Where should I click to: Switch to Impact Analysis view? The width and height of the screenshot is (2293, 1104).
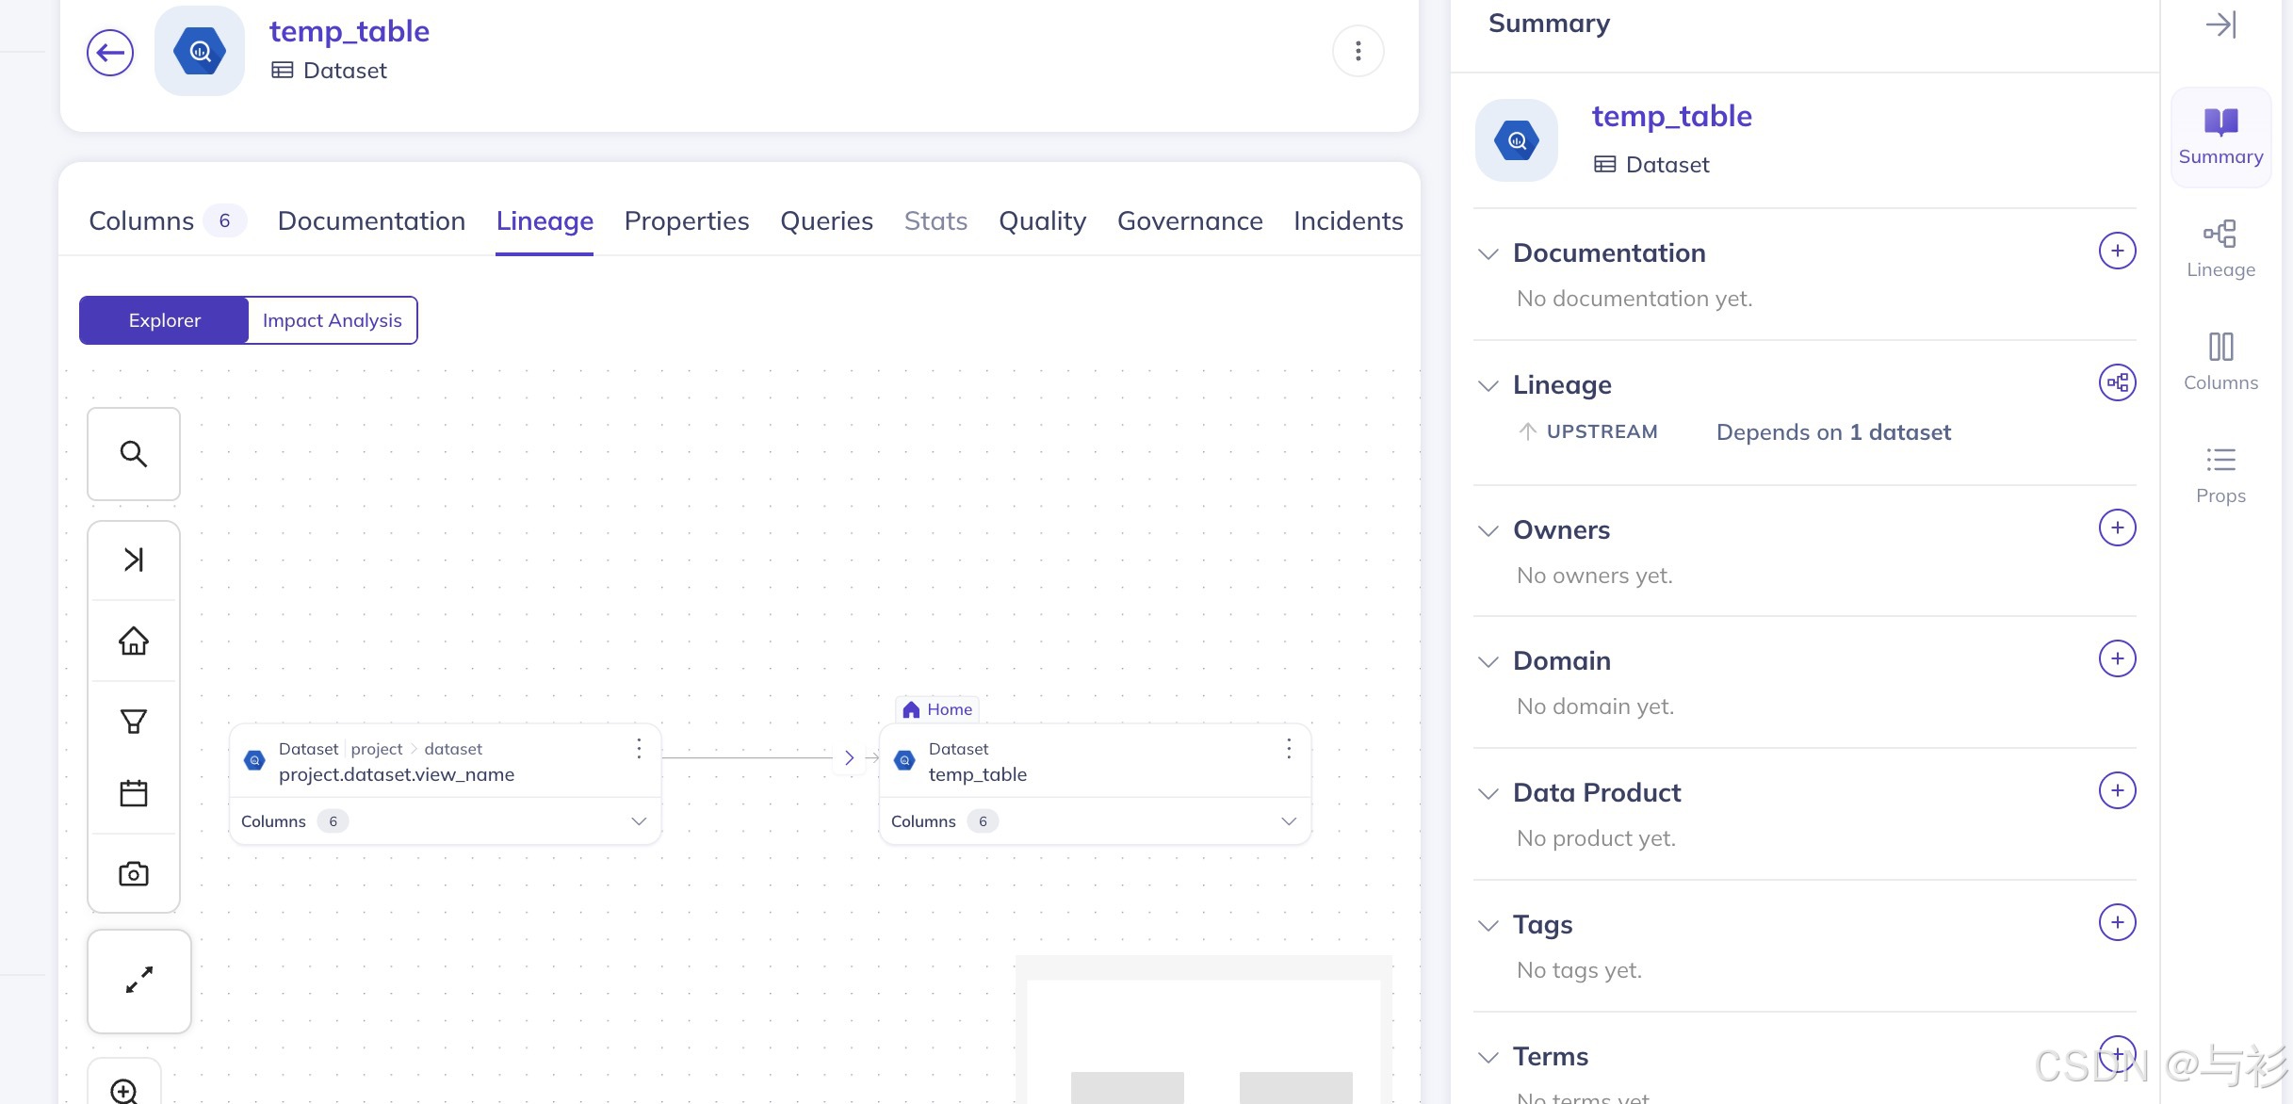click(x=332, y=320)
